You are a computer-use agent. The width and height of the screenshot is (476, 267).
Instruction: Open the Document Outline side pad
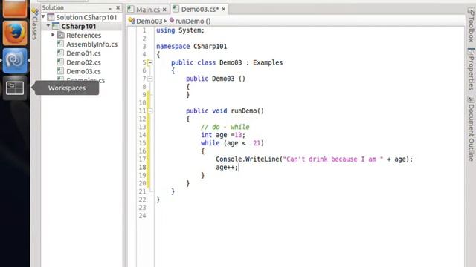point(471,128)
